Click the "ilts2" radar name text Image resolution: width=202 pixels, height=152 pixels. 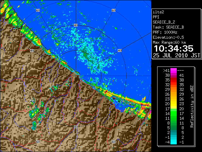(158, 12)
